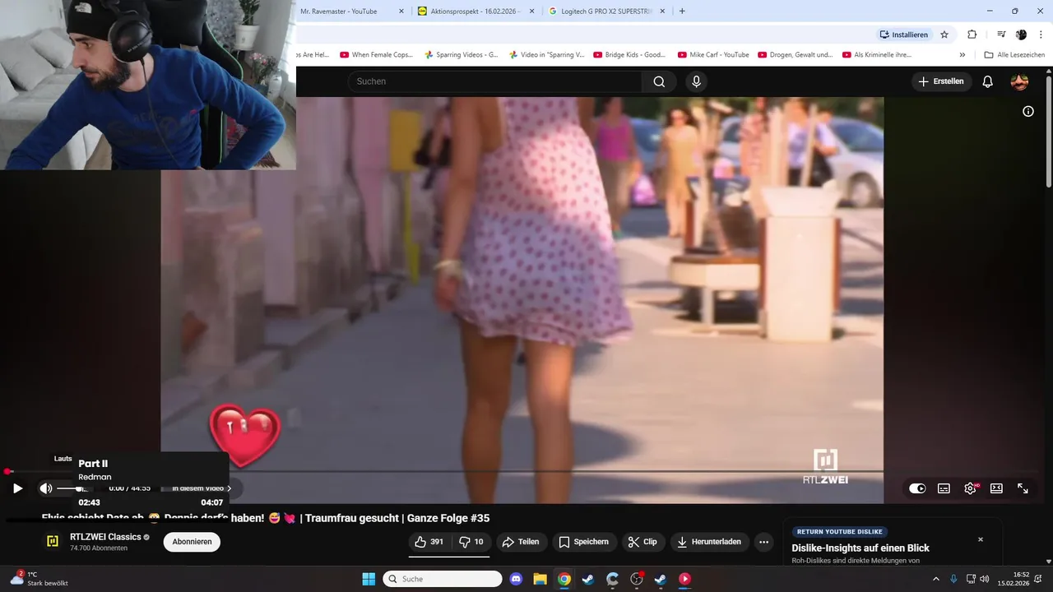This screenshot has height=592, width=1053.
Task: Click the Installieren app button
Action: (903, 35)
